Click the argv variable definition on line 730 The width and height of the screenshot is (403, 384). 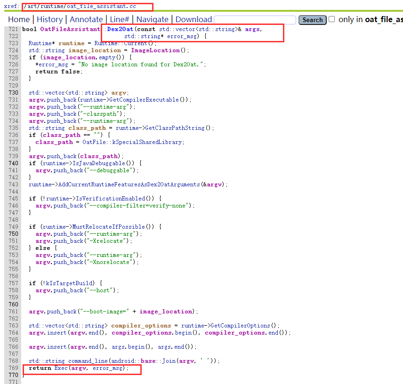pos(119,92)
